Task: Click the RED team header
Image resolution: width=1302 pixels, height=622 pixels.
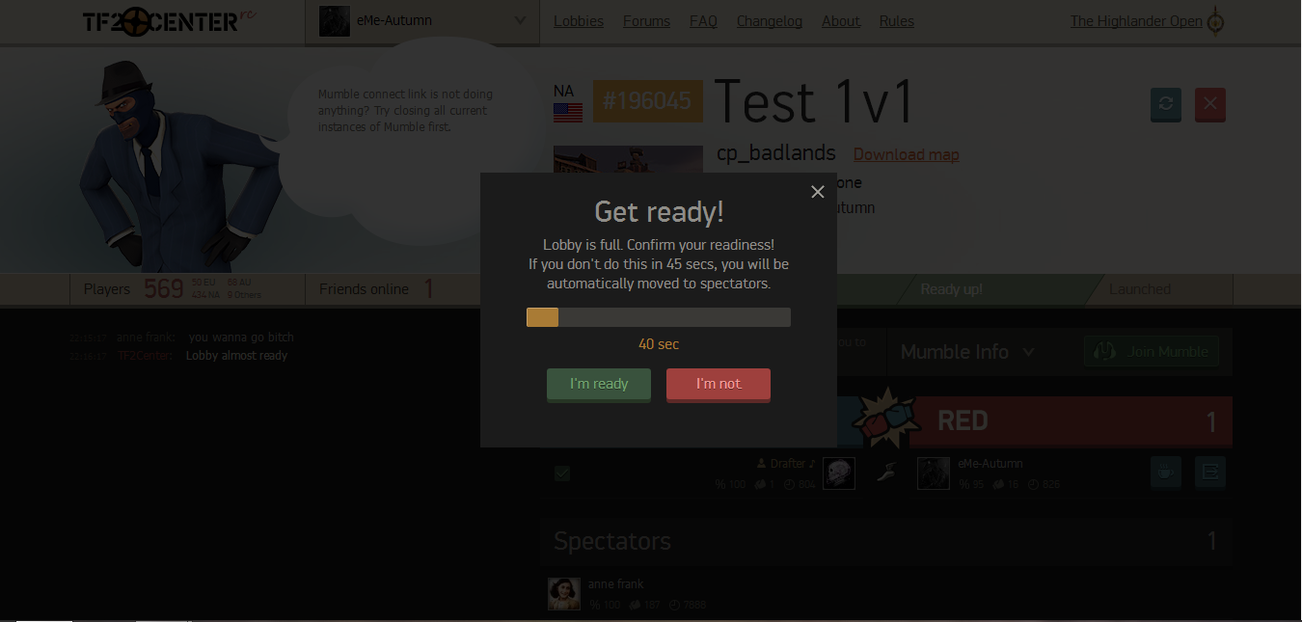Action: 1071,420
